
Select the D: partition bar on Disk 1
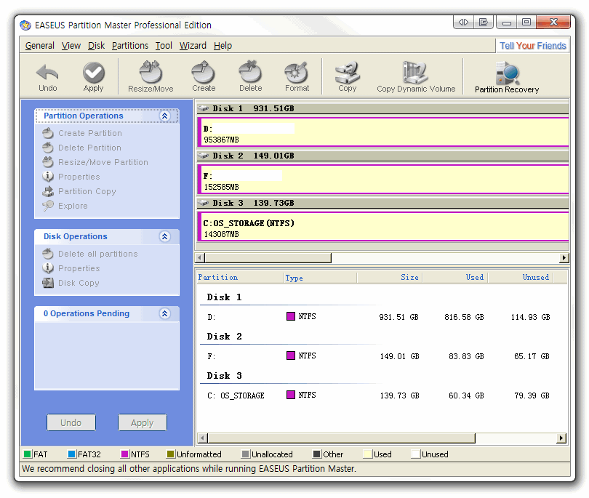pyautogui.click(x=383, y=132)
